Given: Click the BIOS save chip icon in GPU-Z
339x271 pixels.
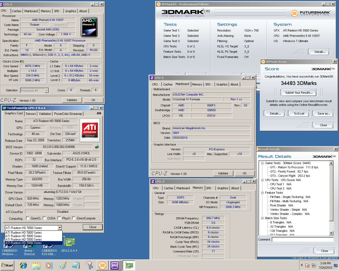Looking at the screenshot, I should pos(97,147).
